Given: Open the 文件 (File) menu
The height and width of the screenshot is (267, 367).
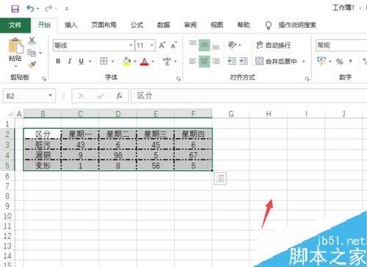Looking at the screenshot, I should [x=15, y=25].
